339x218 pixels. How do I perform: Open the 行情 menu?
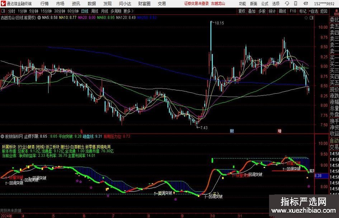(44, 4)
